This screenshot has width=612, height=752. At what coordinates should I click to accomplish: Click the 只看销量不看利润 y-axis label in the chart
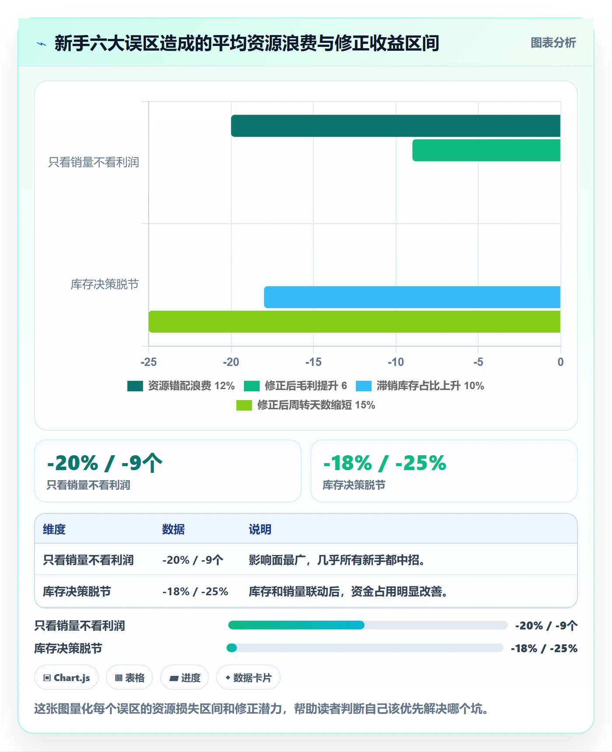(94, 162)
